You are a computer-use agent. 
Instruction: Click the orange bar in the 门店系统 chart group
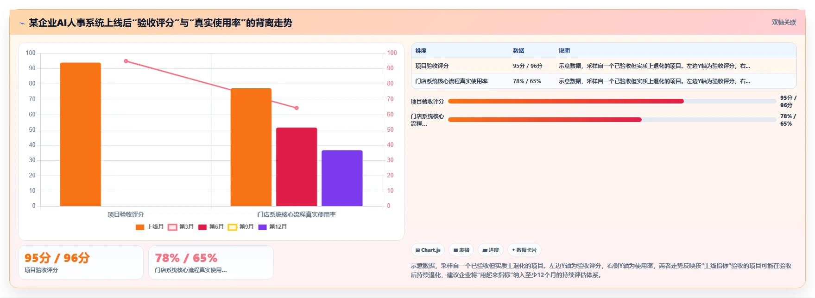tap(251, 147)
